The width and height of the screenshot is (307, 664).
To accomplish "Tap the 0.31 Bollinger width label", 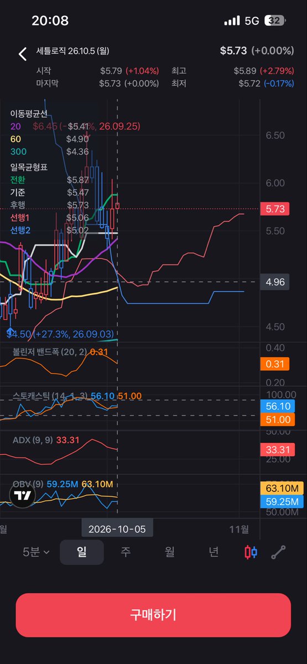I will point(275,364).
